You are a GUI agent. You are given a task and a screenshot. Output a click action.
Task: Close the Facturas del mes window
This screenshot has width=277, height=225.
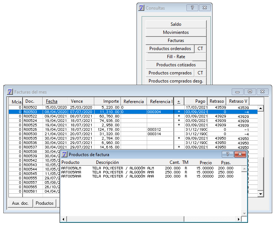263,92
